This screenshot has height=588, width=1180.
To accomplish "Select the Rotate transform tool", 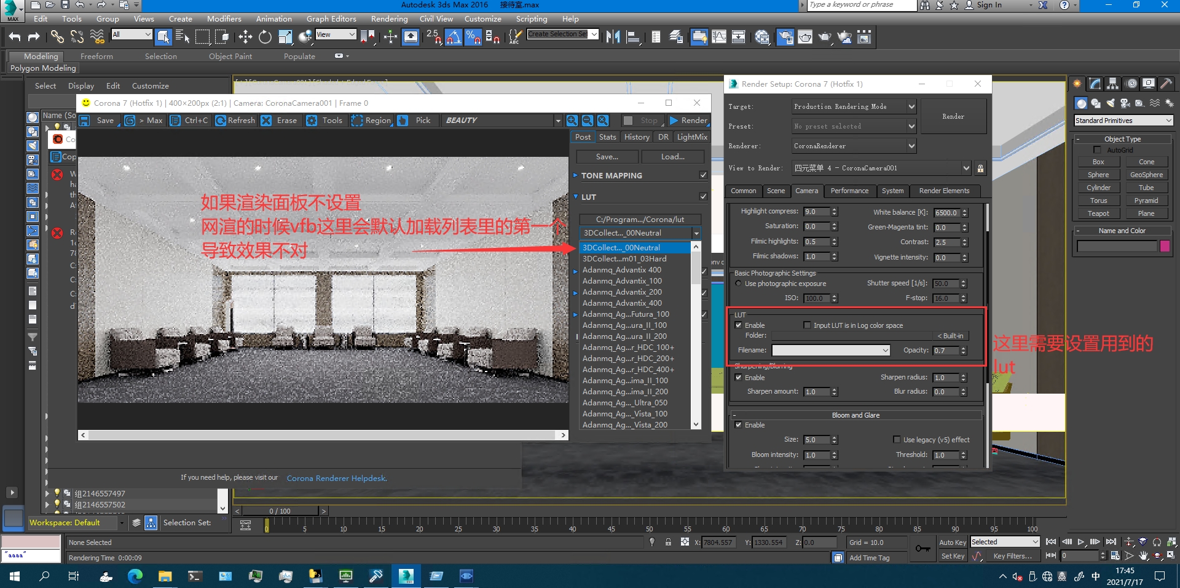I will tap(265, 37).
